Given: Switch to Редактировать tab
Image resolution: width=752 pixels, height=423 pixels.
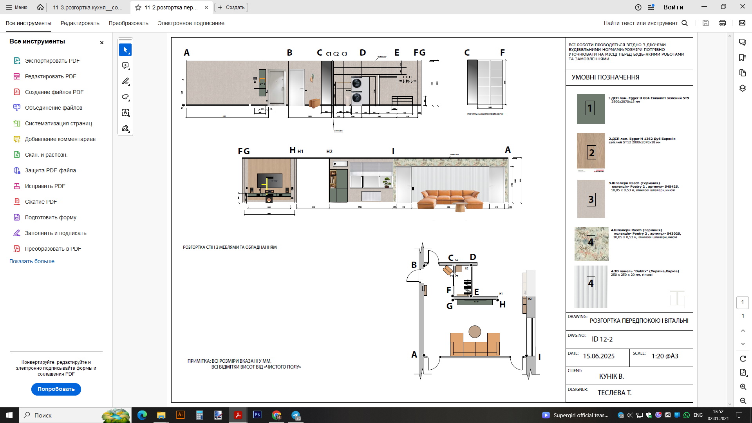Looking at the screenshot, I should point(80,23).
